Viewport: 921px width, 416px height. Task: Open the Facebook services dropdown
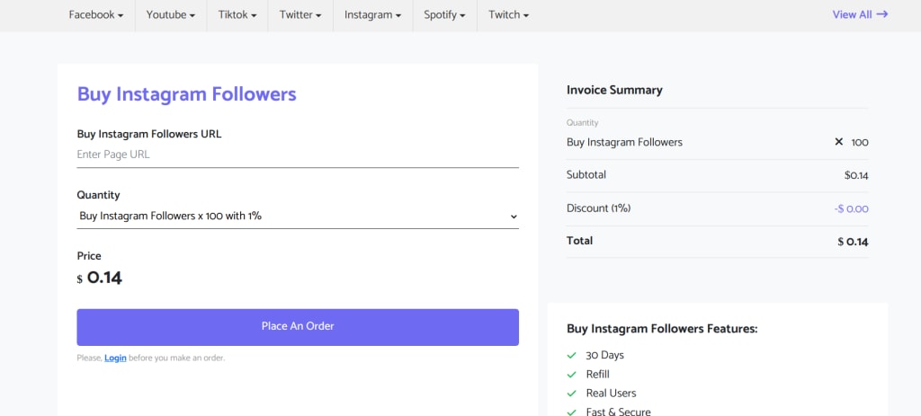pos(95,15)
